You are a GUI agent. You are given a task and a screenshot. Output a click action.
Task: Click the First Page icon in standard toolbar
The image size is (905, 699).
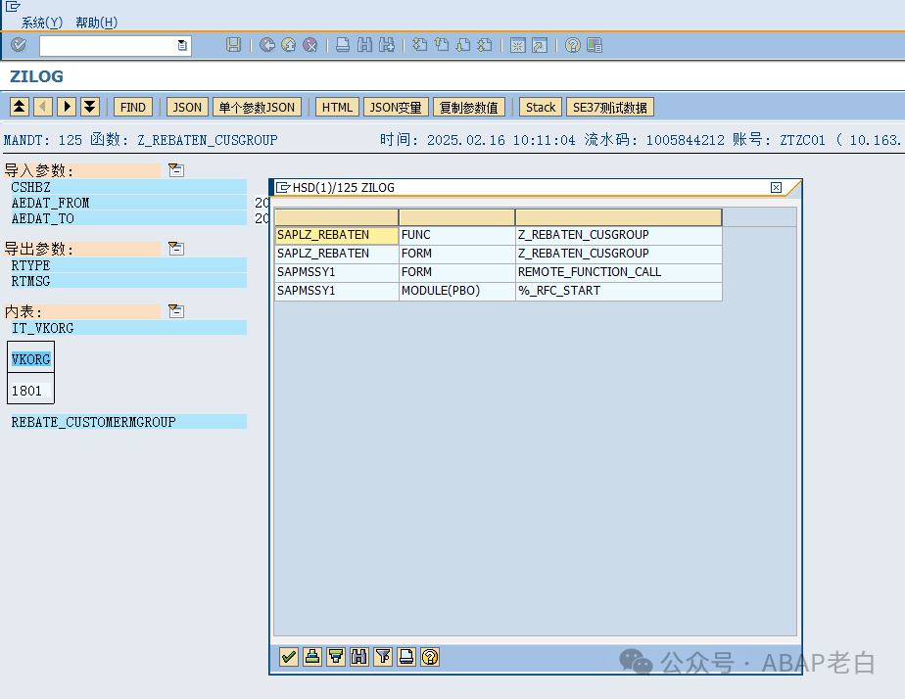tap(419, 45)
